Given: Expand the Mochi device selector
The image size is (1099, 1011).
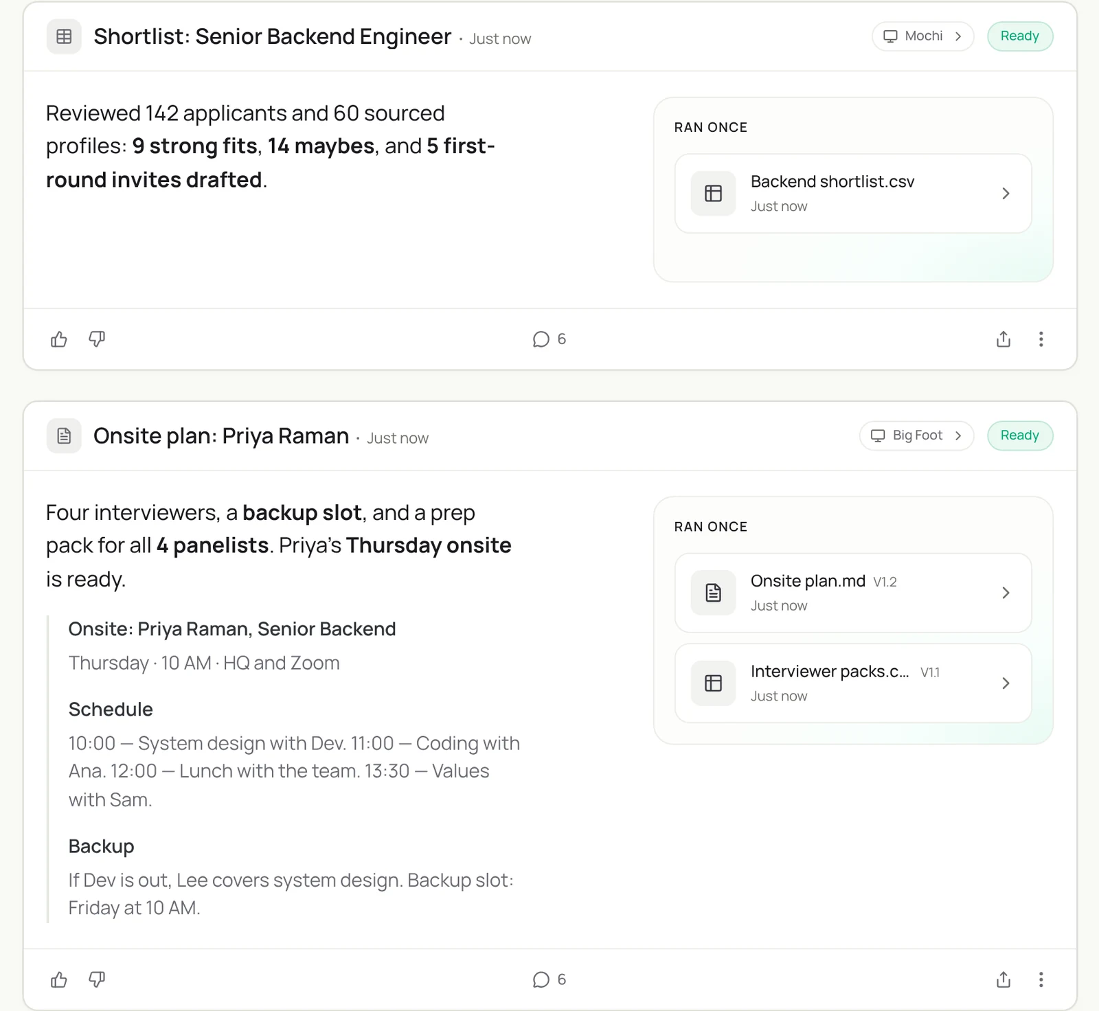Looking at the screenshot, I should pos(923,36).
